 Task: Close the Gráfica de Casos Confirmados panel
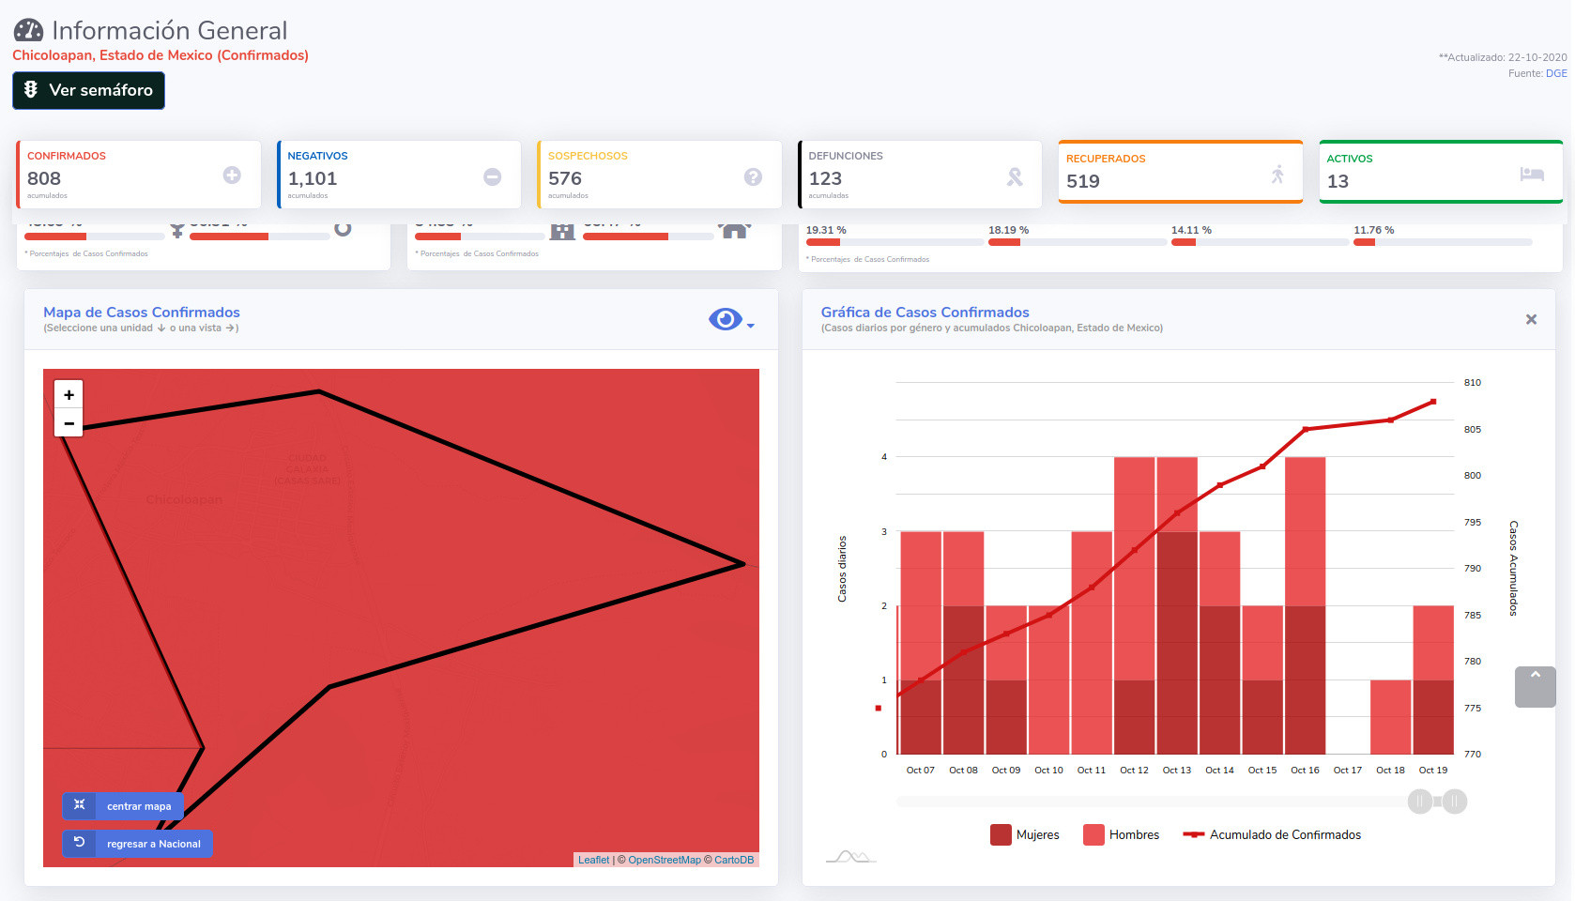tap(1531, 319)
